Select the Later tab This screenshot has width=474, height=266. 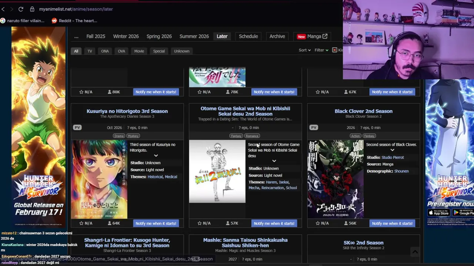222,36
